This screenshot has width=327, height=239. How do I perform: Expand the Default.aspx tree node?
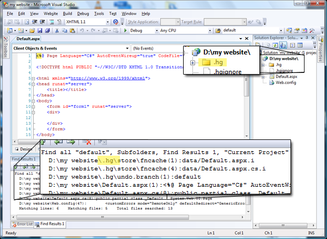[x=263, y=77]
